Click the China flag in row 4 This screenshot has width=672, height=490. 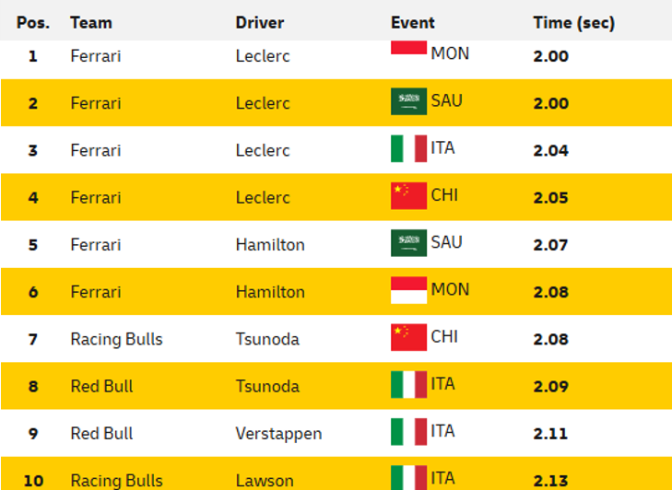(x=408, y=196)
